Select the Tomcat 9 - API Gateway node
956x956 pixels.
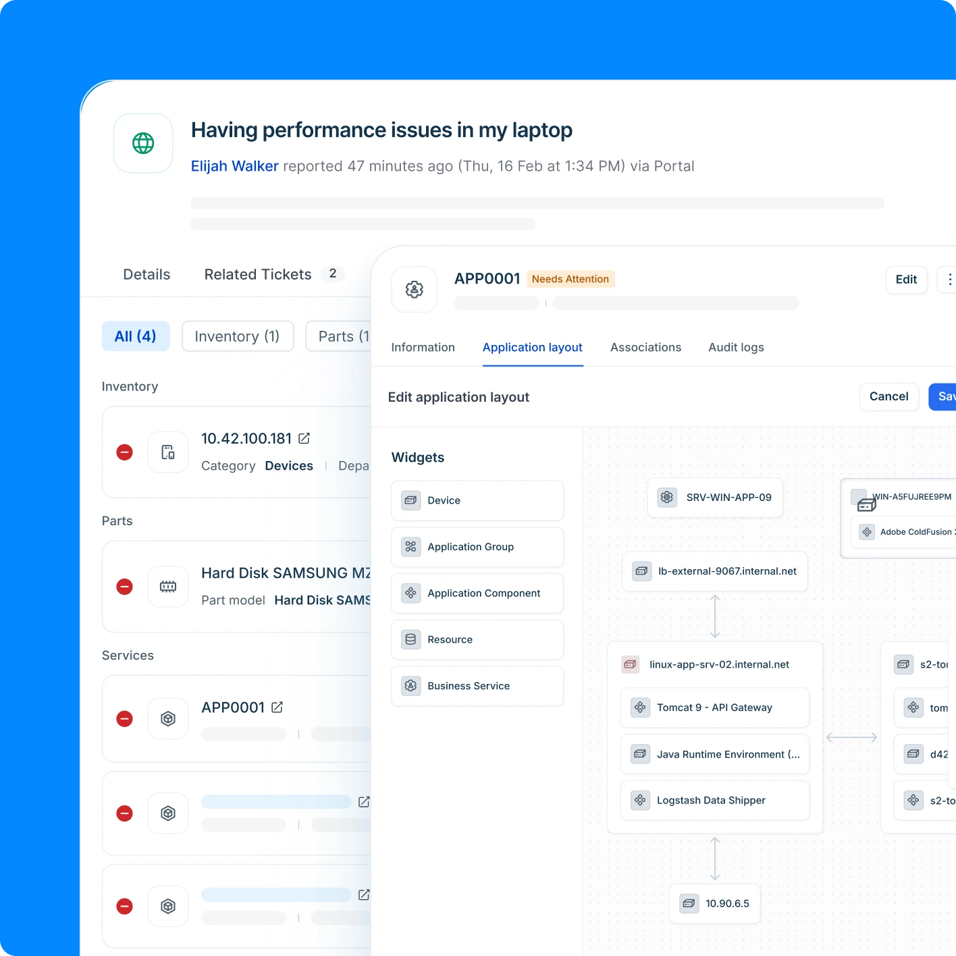coord(715,708)
